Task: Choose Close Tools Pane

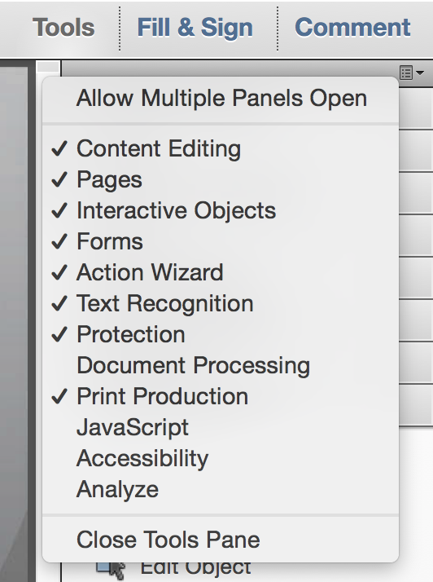Action: pos(221,540)
